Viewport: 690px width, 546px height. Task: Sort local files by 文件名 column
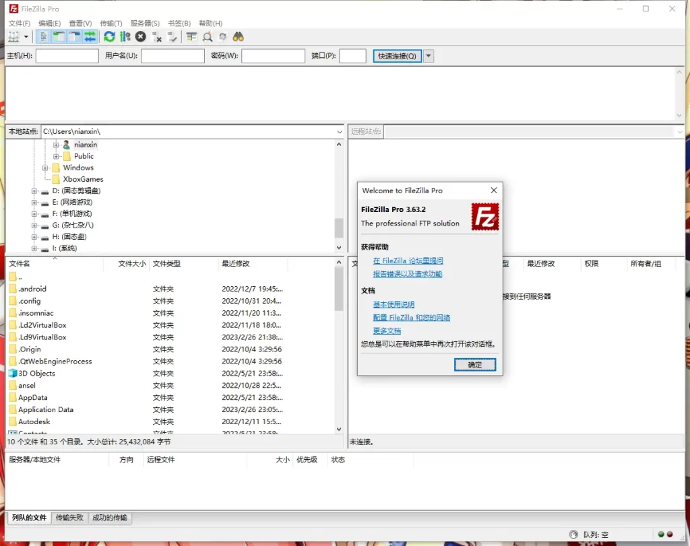coord(55,263)
